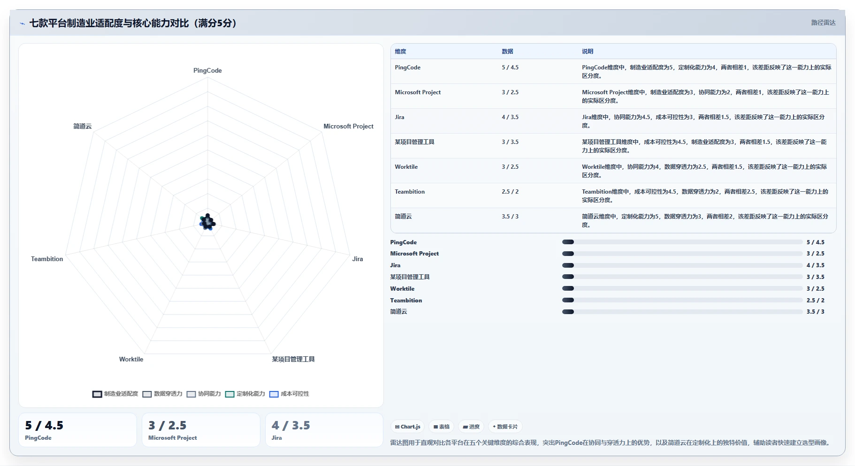This screenshot has width=855, height=466.
Task: Click the PingCode axis label on the radar
Action: [x=207, y=71]
